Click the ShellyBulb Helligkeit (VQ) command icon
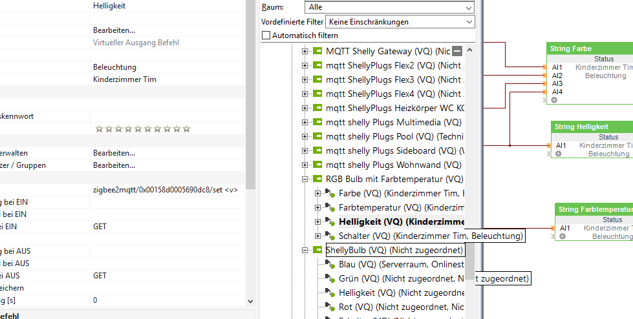Screen dimensions: 633x319 [x=330, y=293]
